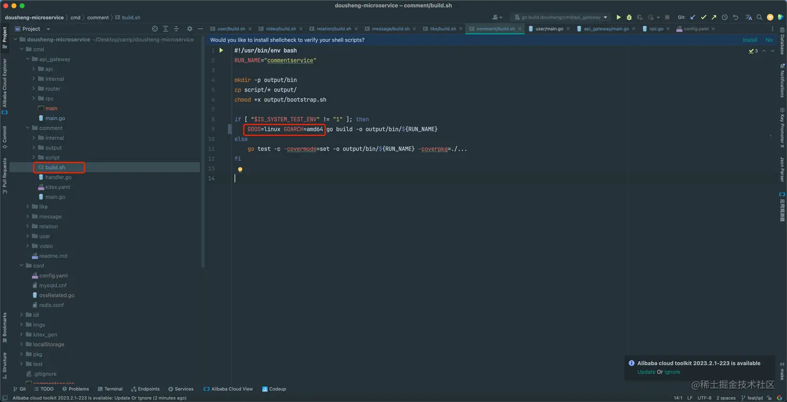Screen dimensions: 787x402
Task: Toggle the Terminal tool window
Action: [110, 389]
